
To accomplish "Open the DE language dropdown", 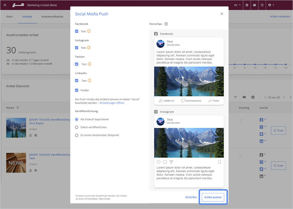I will pos(237,5).
